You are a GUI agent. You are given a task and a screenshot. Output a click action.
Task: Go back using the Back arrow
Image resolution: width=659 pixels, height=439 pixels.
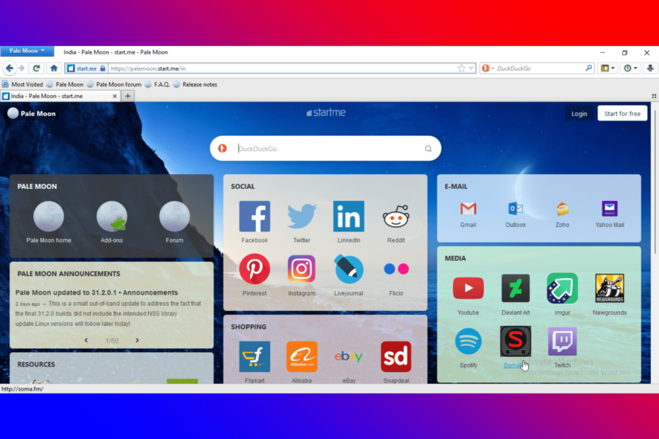(10, 68)
